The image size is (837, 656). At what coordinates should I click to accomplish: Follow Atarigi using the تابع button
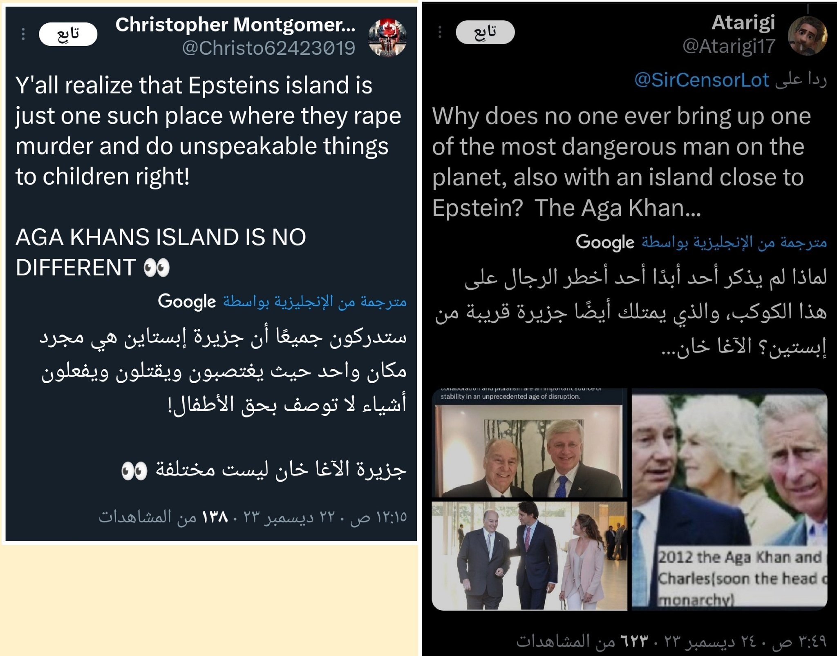[485, 32]
